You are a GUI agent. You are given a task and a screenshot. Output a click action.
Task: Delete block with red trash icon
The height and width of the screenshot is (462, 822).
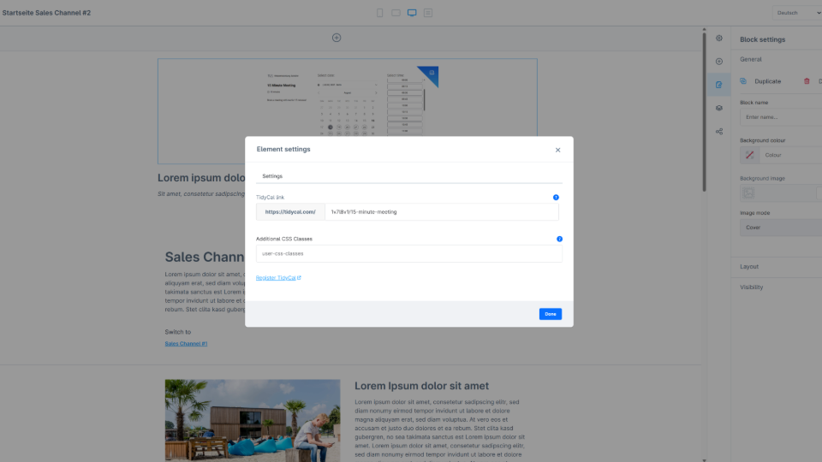click(806, 81)
